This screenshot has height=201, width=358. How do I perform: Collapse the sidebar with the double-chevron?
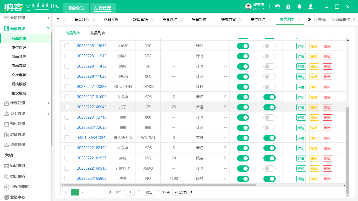click(x=58, y=19)
